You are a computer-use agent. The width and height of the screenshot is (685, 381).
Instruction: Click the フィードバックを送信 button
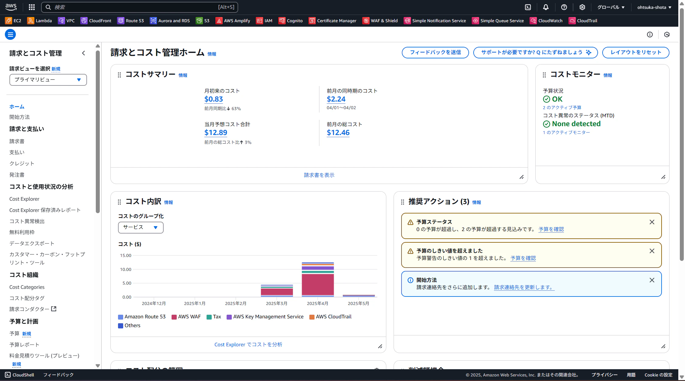tap(435, 52)
